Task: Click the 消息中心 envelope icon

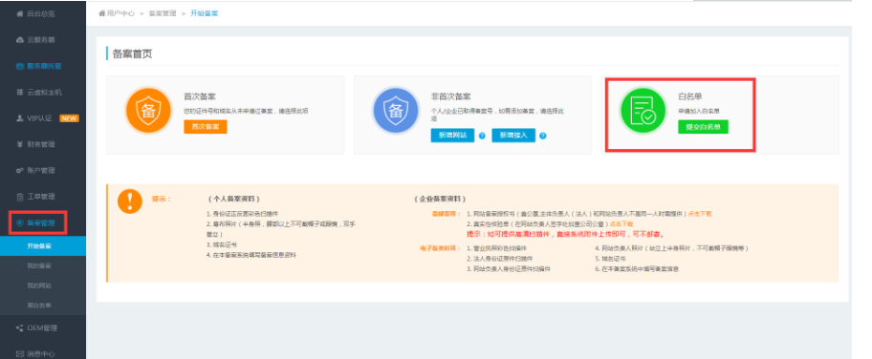Action: [x=20, y=353]
